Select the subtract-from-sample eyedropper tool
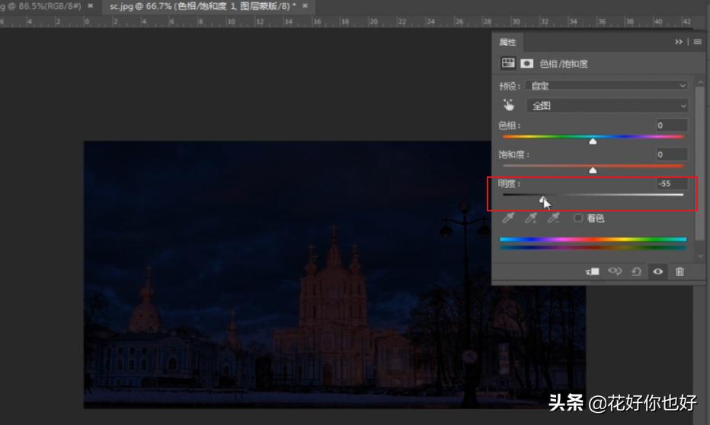The image size is (710, 425). pyautogui.click(x=555, y=219)
